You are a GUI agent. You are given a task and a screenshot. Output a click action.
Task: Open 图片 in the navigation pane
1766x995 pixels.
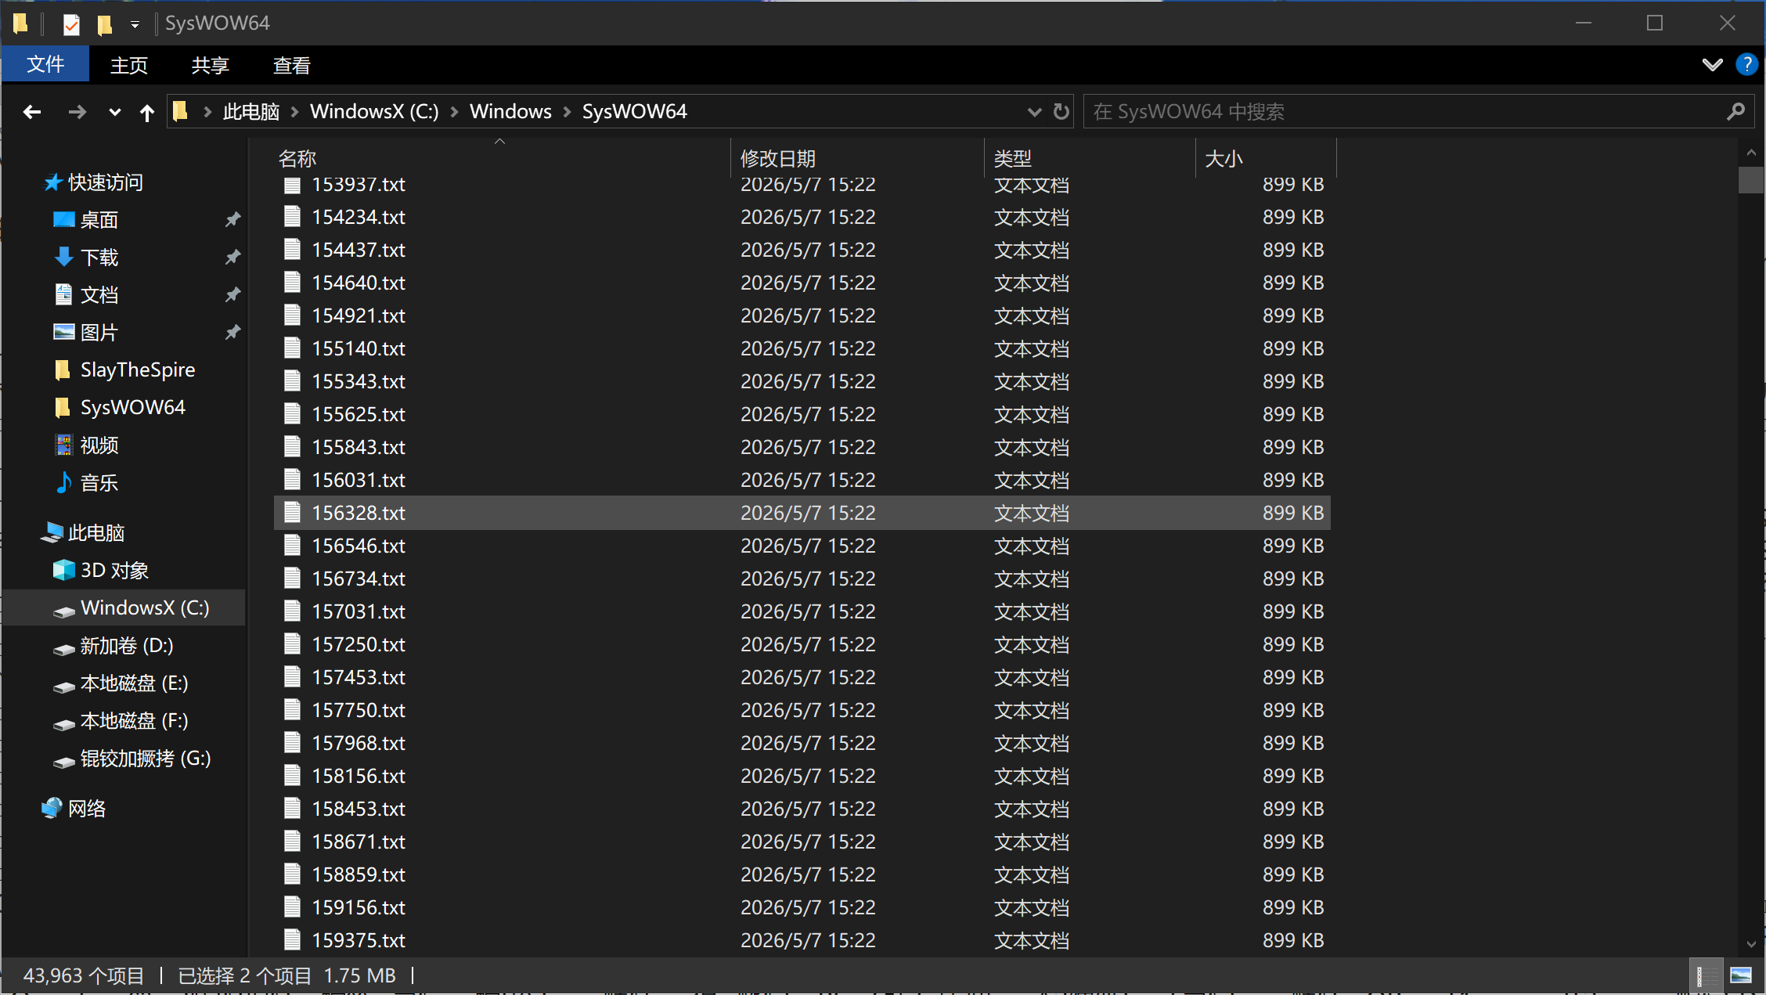pos(99,333)
